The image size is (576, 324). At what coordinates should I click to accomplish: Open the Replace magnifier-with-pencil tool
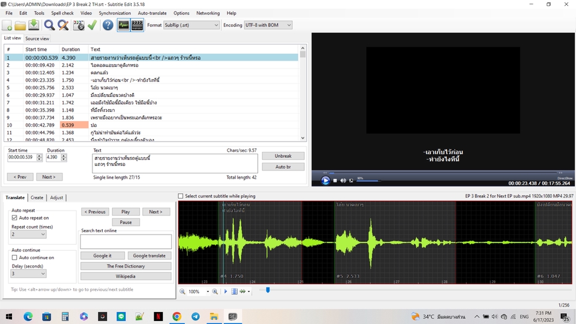point(63,25)
